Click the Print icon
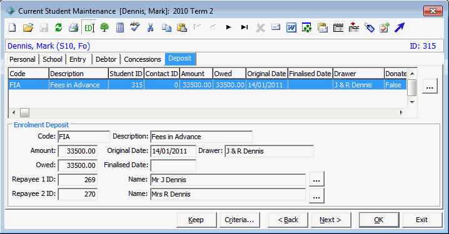 coord(74,27)
